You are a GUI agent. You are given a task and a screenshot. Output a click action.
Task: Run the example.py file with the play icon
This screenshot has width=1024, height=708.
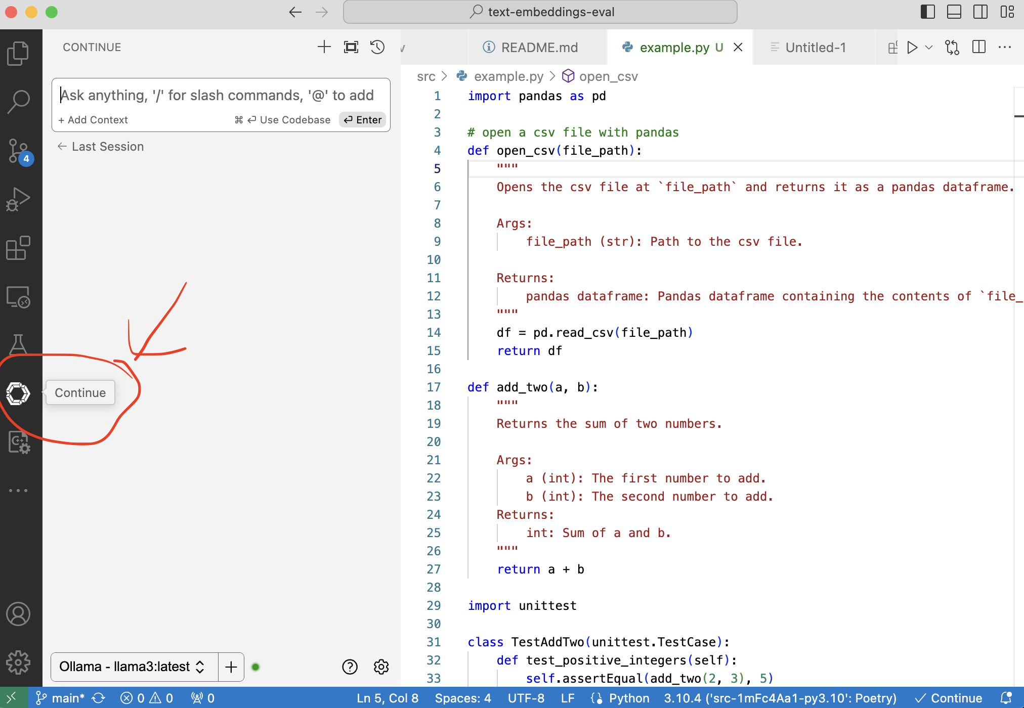click(x=912, y=47)
